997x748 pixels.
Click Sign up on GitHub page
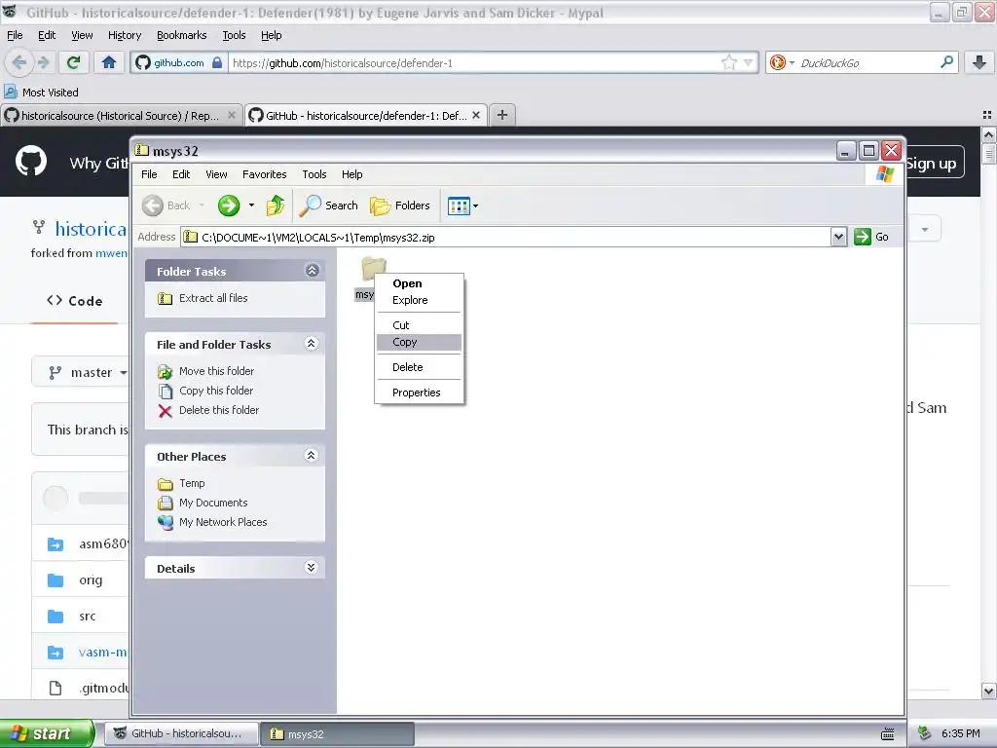point(932,164)
